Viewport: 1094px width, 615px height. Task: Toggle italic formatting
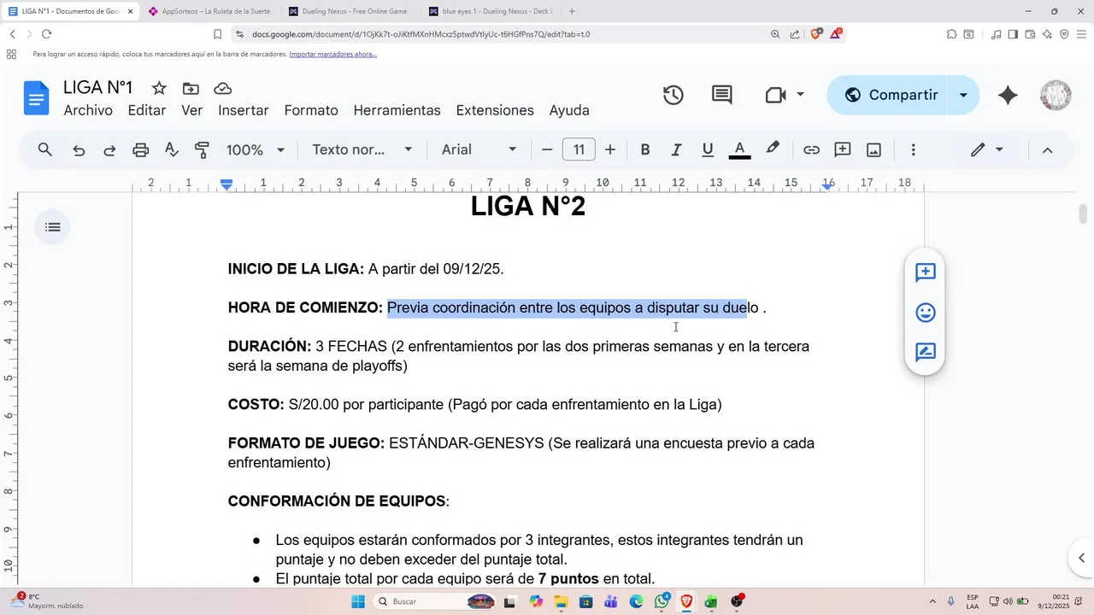pyautogui.click(x=676, y=149)
